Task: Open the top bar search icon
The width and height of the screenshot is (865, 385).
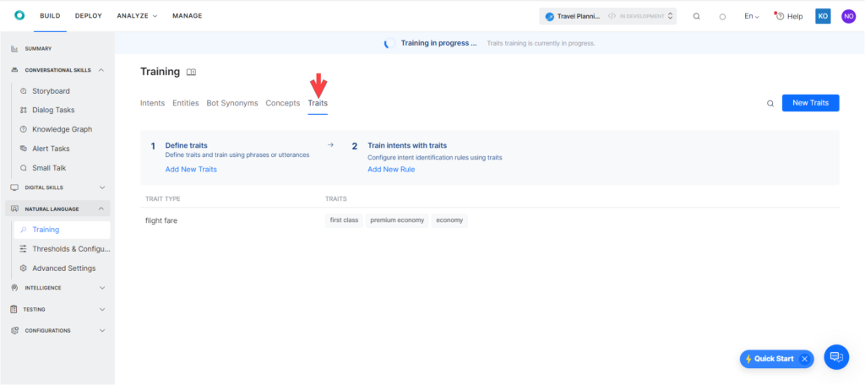Action: pyautogui.click(x=696, y=16)
